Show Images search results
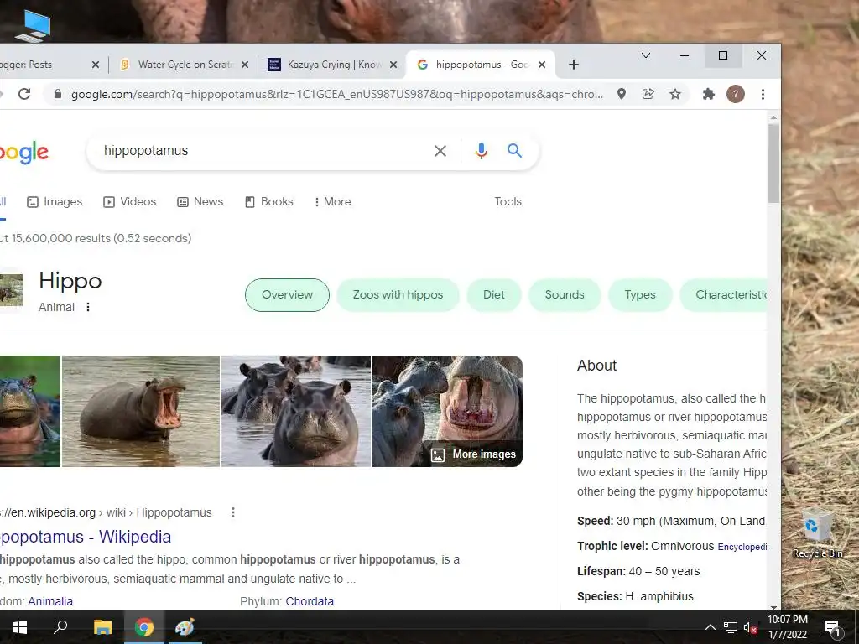 pos(55,201)
